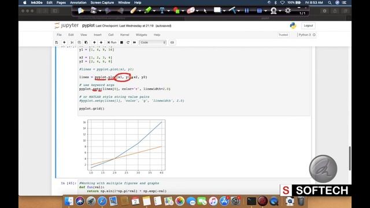Open the eraser options arrow
The image size is (370, 208).
click(197, 11)
